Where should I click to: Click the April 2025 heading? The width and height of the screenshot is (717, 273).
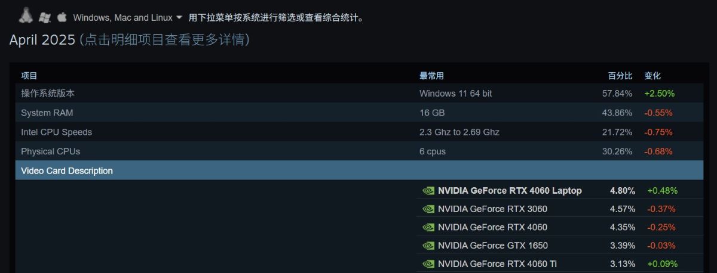point(42,40)
